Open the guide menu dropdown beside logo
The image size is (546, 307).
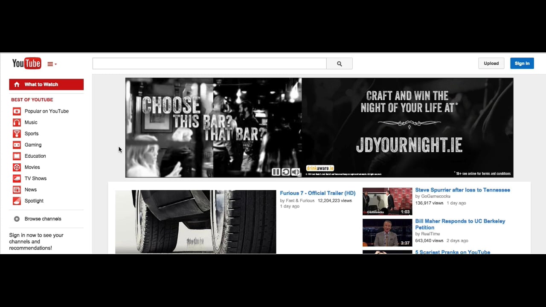coord(52,64)
